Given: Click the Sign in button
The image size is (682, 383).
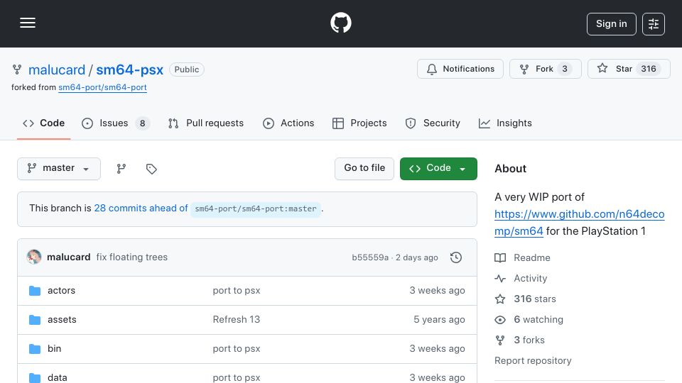Looking at the screenshot, I should tap(612, 24).
